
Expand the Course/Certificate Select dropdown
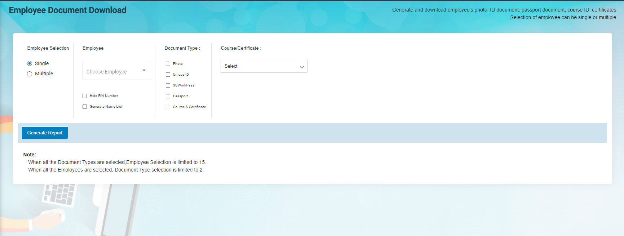point(260,66)
